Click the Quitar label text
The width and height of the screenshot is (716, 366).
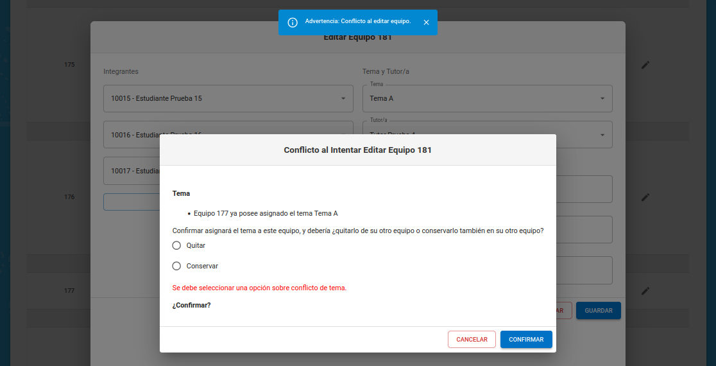(196, 245)
